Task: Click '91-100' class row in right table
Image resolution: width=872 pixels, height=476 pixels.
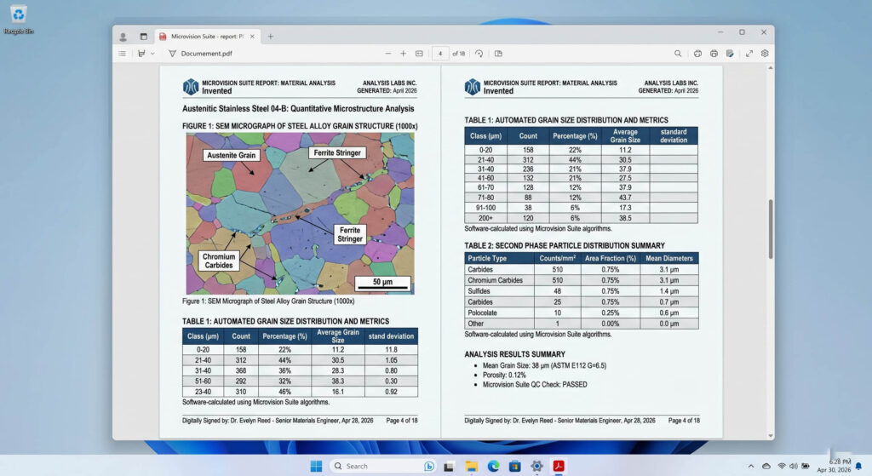Action: click(581, 208)
